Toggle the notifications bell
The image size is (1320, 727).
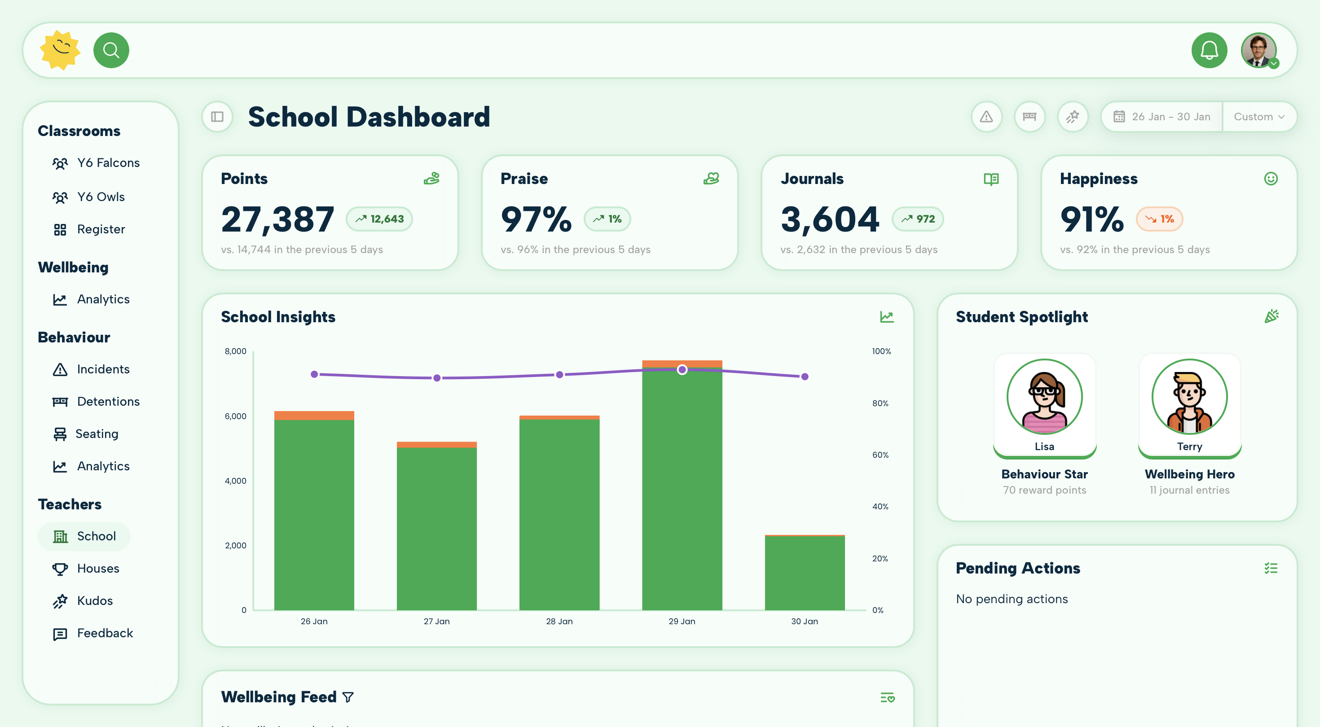1209,50
